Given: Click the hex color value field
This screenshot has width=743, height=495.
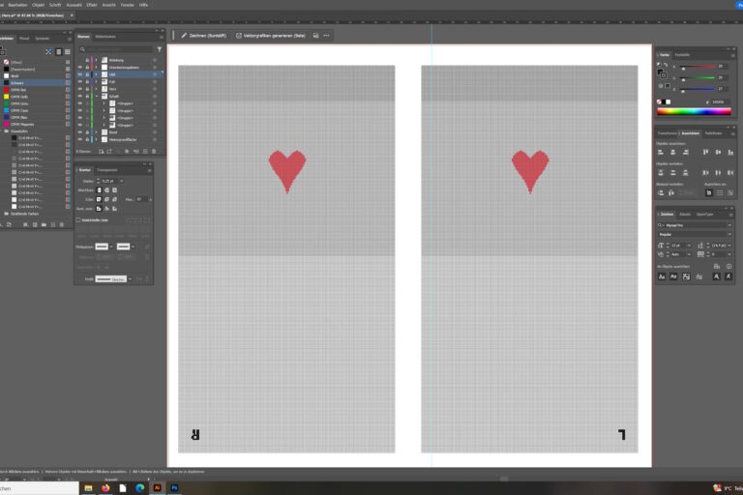Looking at the screenshot, I should [x=720, y=102].
